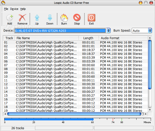
Task: Click horizontal scrollbar right arrow
Action: point(146,114)
